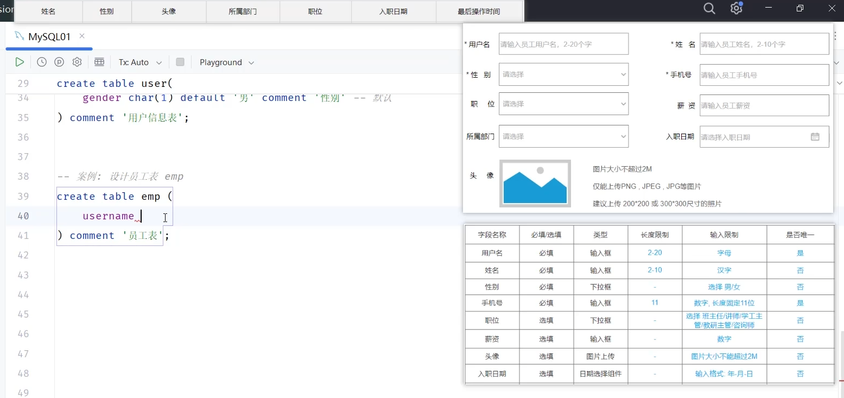Screen dimensions: 844x398
Task: Click the 是否唯一 table header
Action: point(800,235)
